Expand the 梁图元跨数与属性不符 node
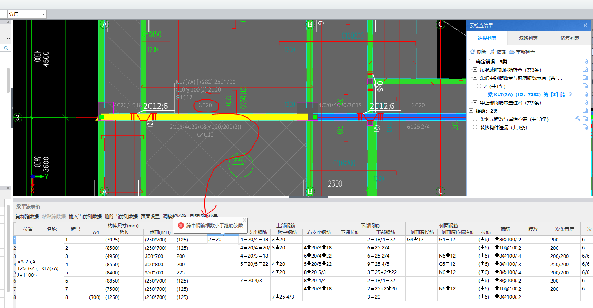Viewport: 593px width, 308px height. [475, 119]
